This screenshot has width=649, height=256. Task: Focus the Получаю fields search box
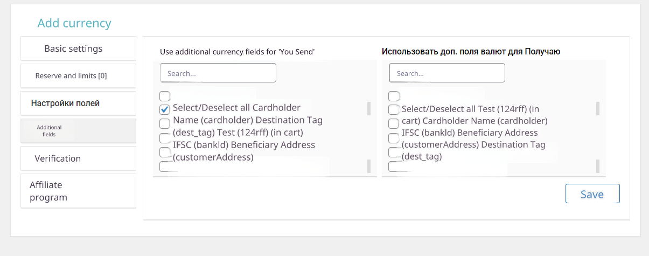447,73
